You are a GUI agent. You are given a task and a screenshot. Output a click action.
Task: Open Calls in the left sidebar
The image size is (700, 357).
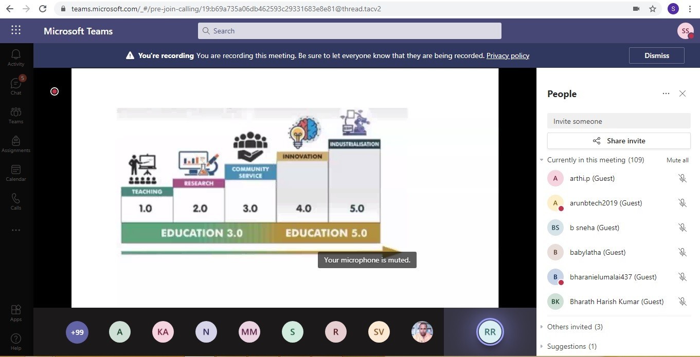click(x=16, y=201)
